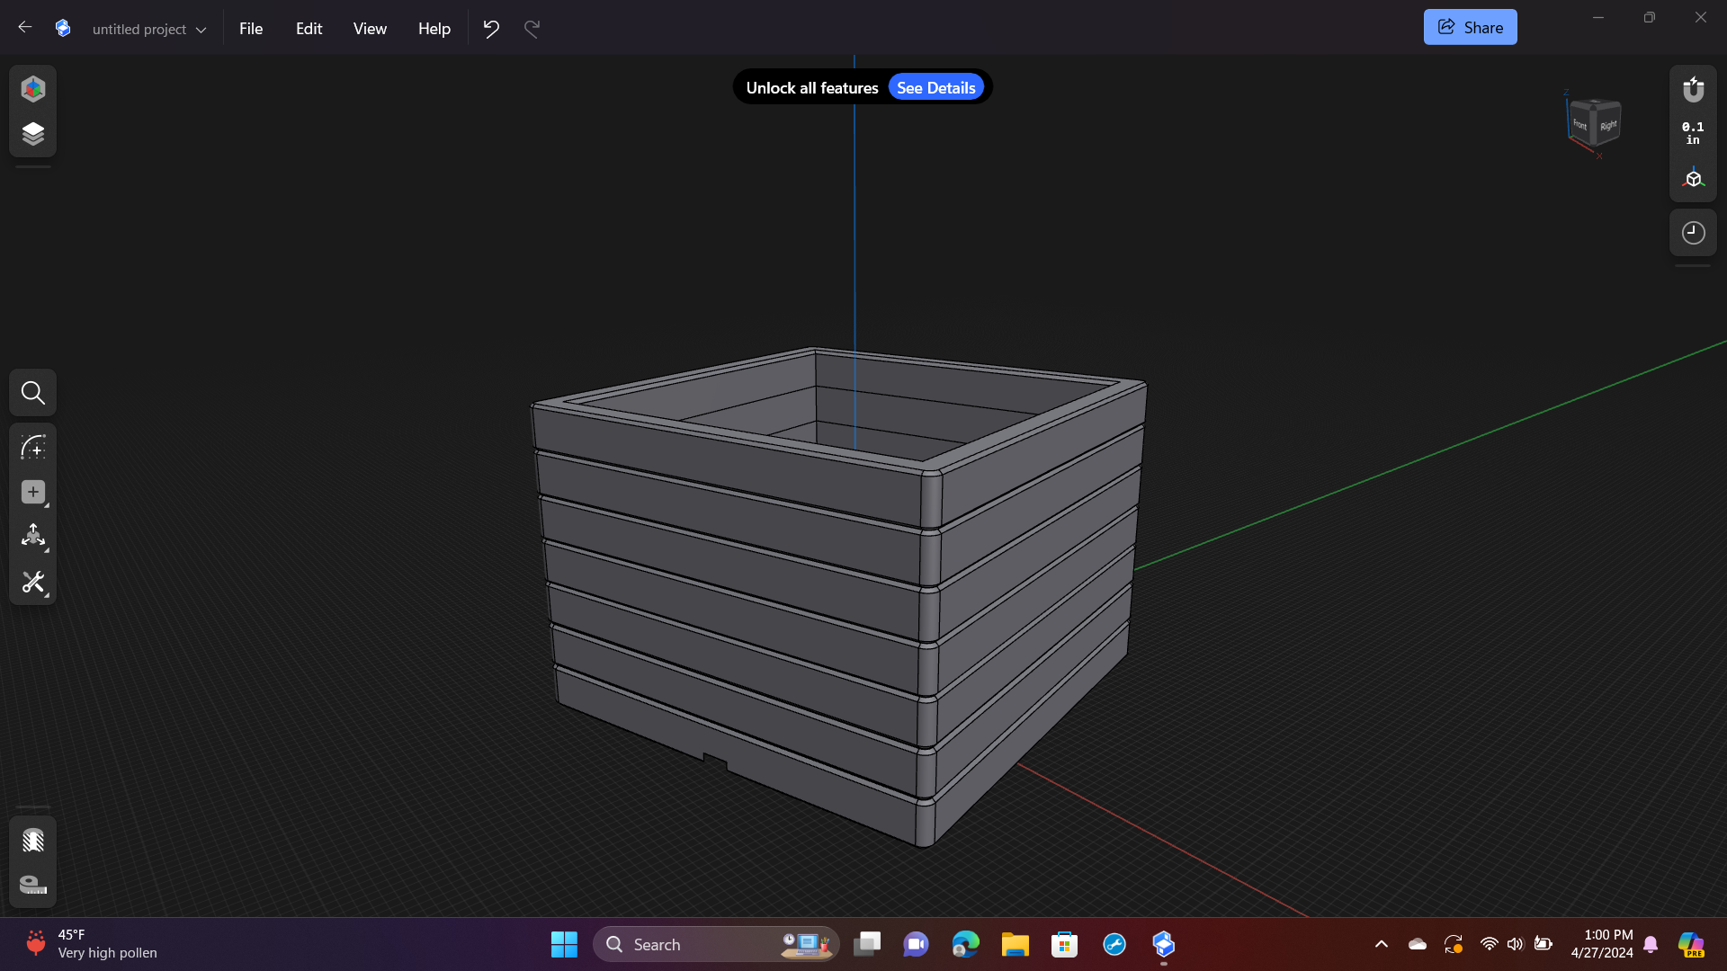Viewport: 1727px width, 971px height.
Task: Open the Items panel icon
Action: [x=32, y=133]
